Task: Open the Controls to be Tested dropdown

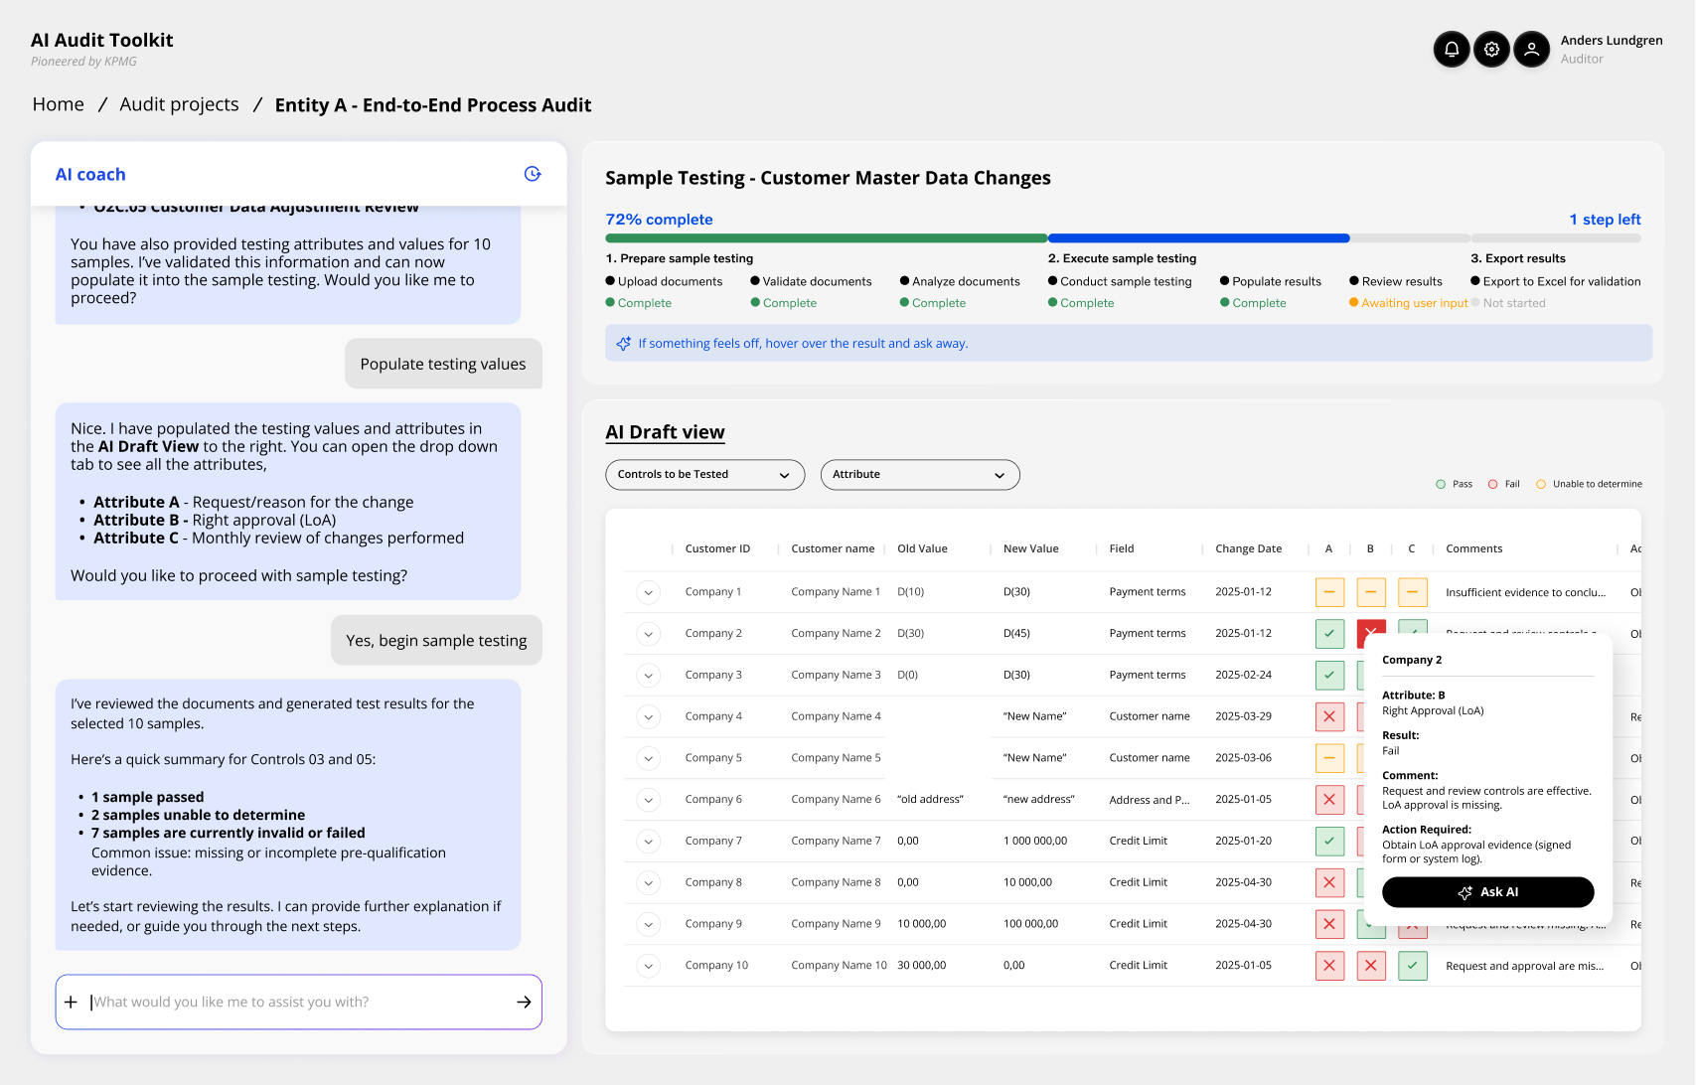Action: tap(704, 475)
